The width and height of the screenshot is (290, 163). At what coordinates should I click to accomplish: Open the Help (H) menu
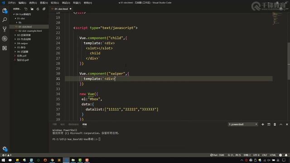(x=88, y=3)
